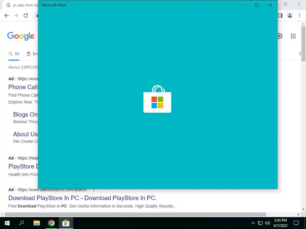Open options dots beside allinfosearch ad
The width and height of the screenshot is (306, 229).
point(94,190)
